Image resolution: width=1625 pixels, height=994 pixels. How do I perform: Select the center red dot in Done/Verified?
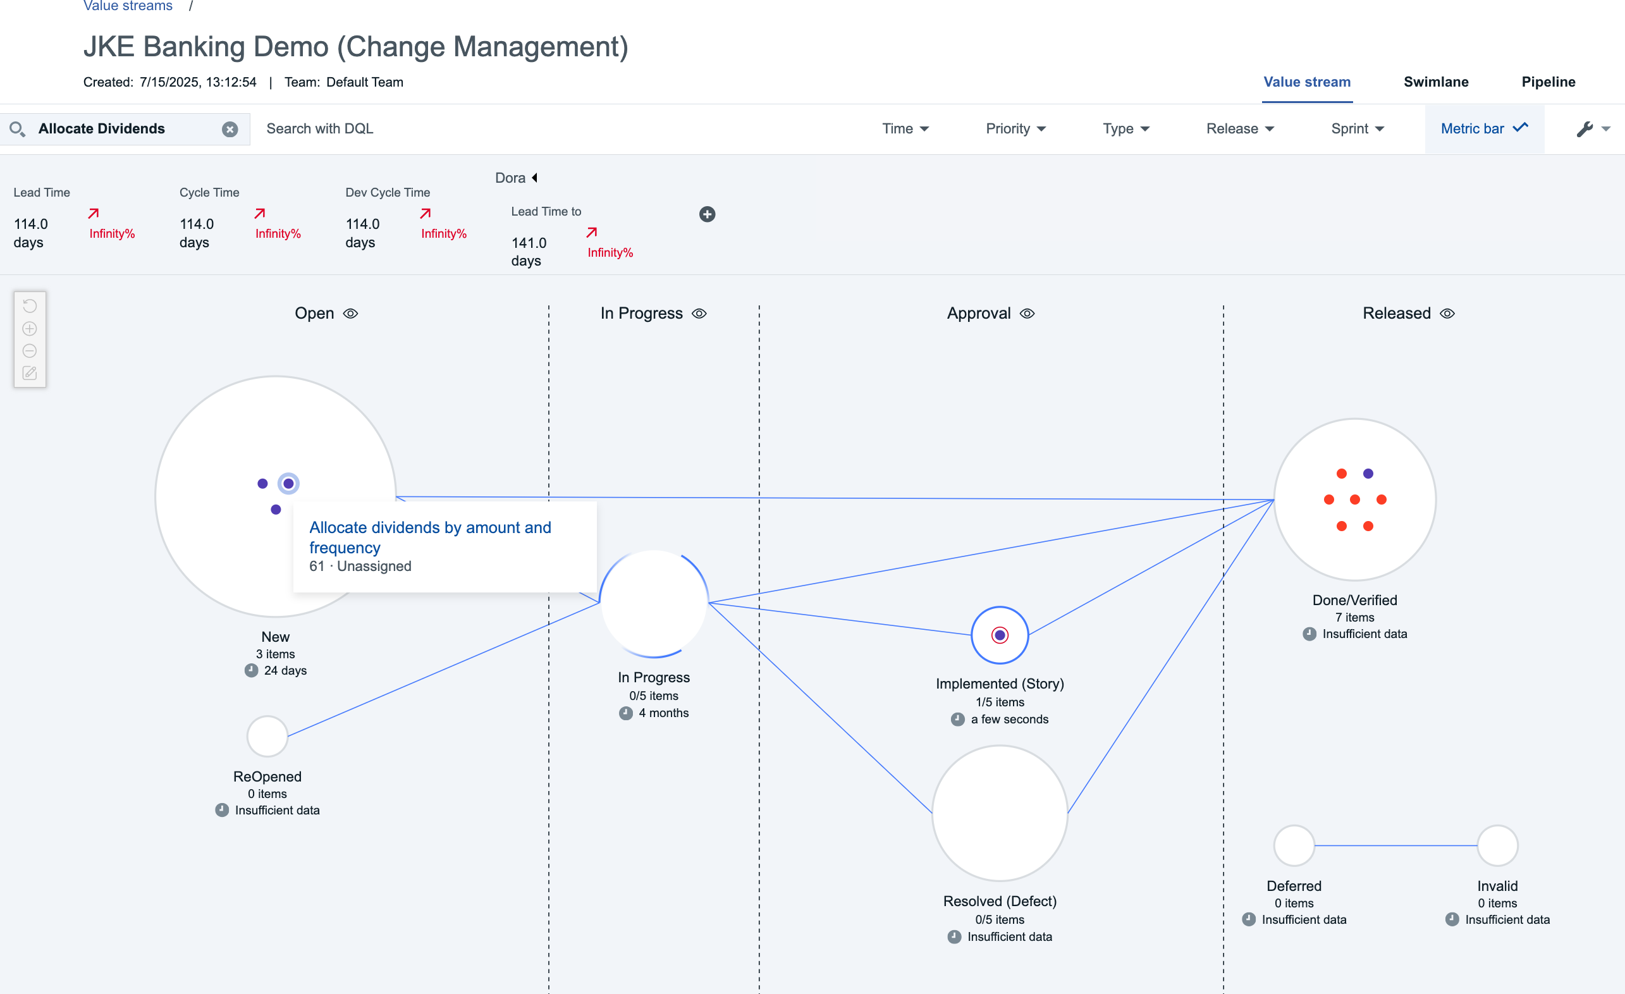(1354, 500)
